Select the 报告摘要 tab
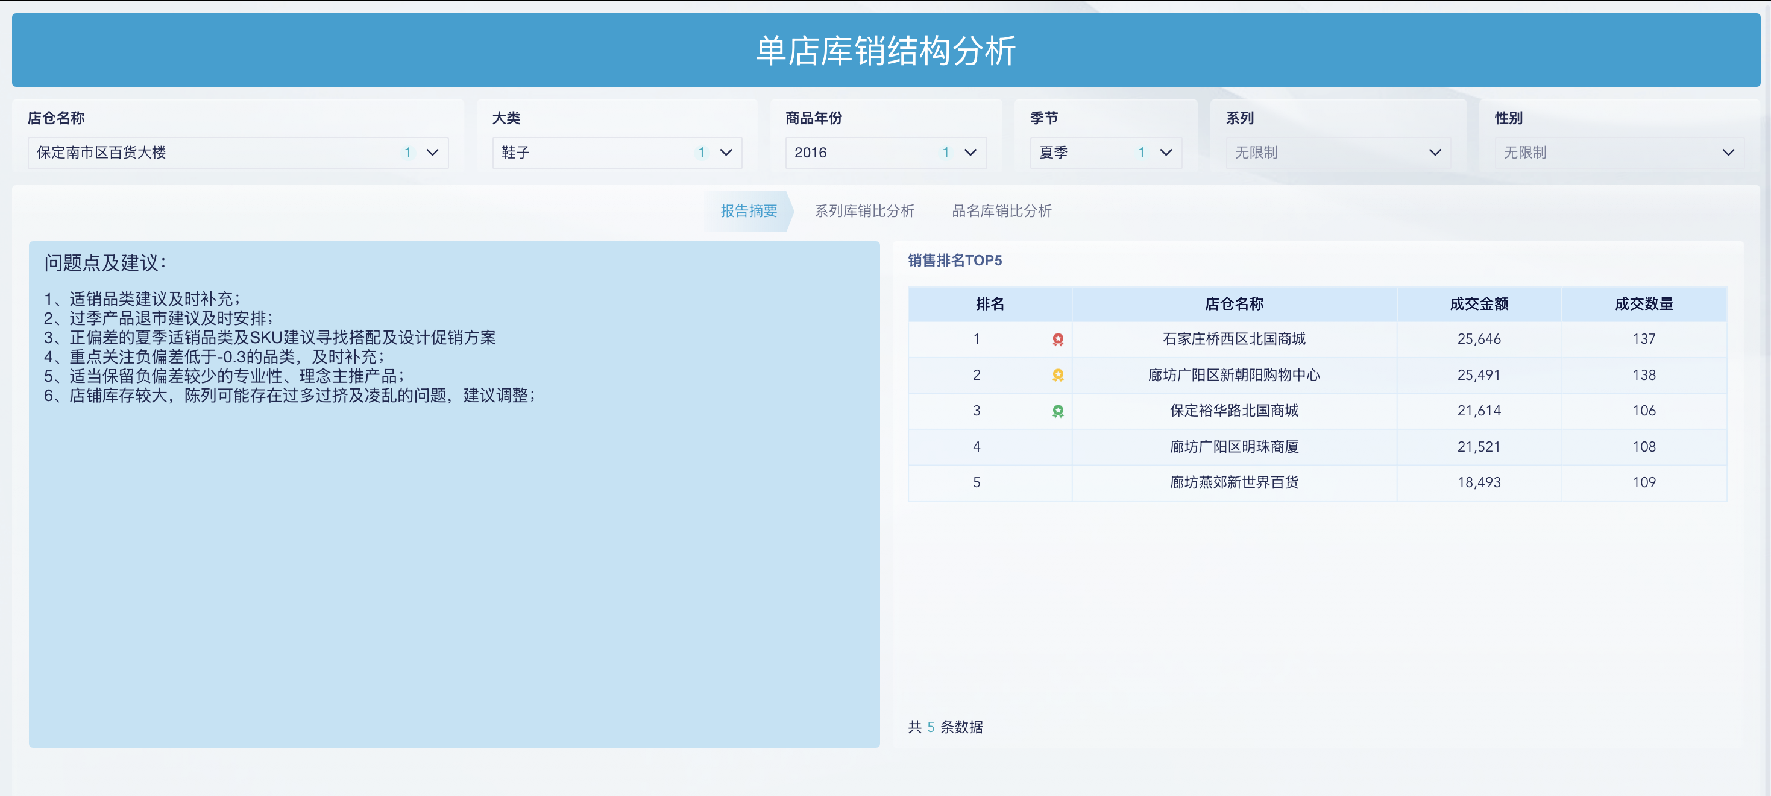Image resolution: width=1771 pixels, height=796 pixels. click(749, 211)
